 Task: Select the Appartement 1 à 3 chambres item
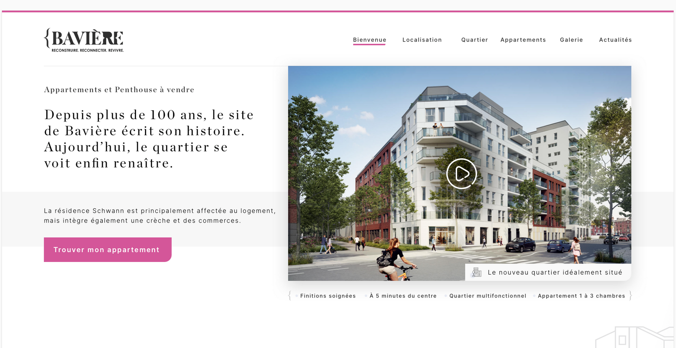[581, 296]
